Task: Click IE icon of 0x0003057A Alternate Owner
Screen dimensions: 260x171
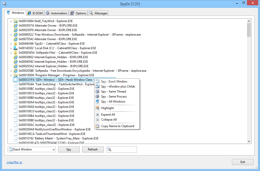Action: [x=16, y=26]
